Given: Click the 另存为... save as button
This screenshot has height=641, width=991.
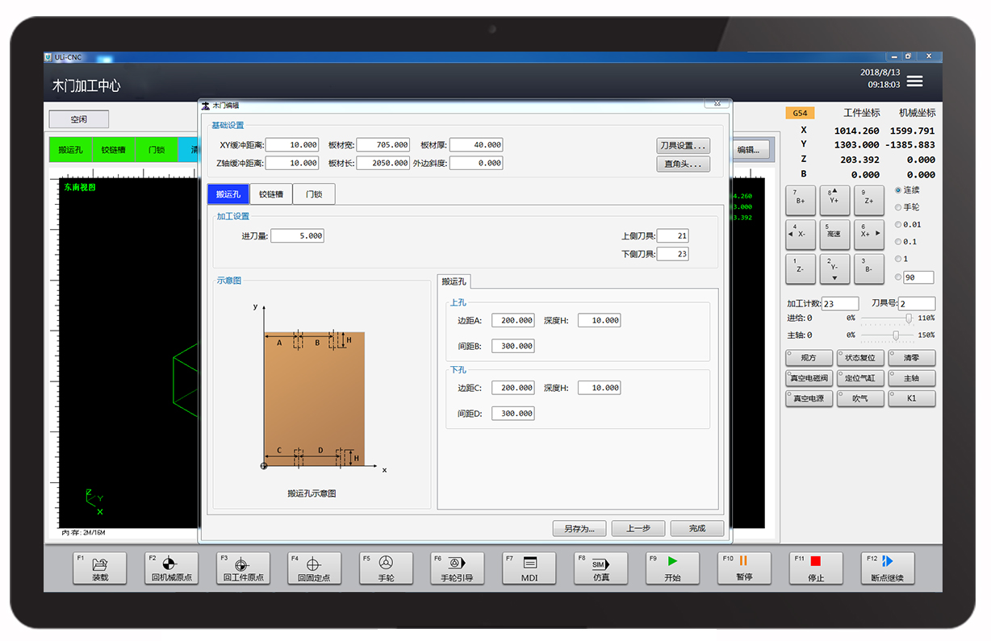Looking at the screenshot, I should pos(579,529).
